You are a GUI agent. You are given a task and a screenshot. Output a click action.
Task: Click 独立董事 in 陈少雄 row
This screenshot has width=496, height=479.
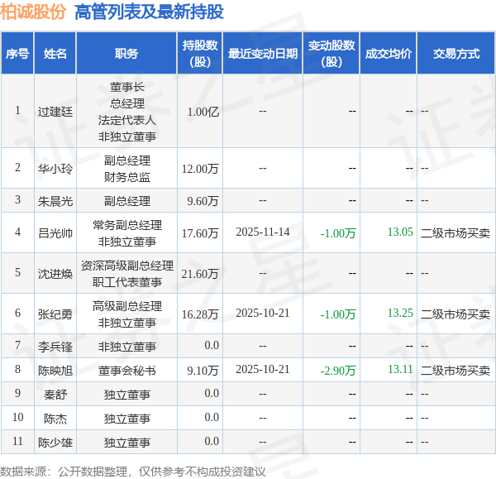coord(127,443)
